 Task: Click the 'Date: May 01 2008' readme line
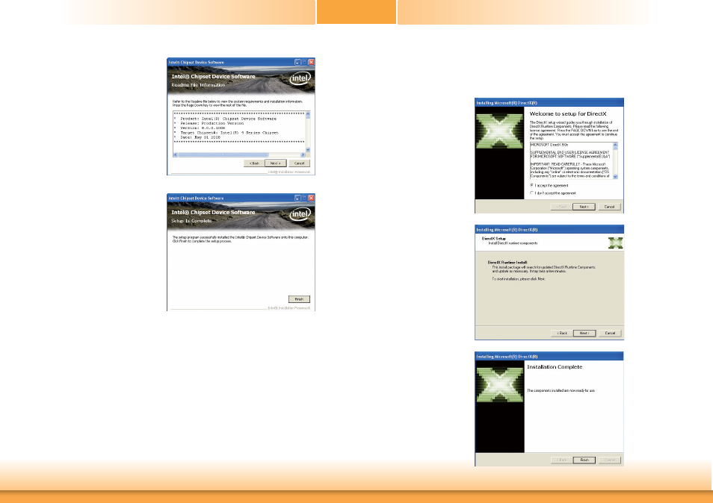click(x=200, y=137)
